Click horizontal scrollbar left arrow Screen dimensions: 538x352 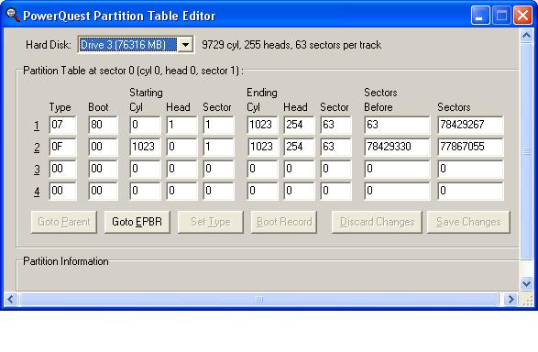click(11, 299)
